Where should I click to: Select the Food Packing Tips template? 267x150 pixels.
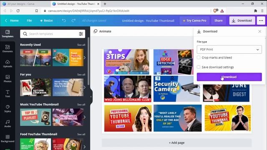68,57
